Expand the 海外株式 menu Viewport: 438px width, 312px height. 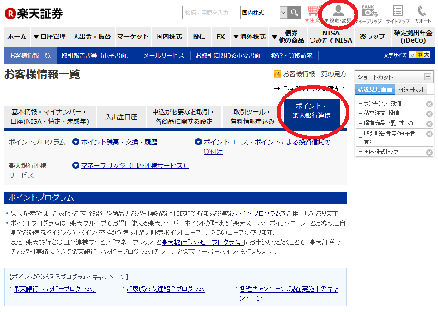pyautogui.click(x=249, y=37)
